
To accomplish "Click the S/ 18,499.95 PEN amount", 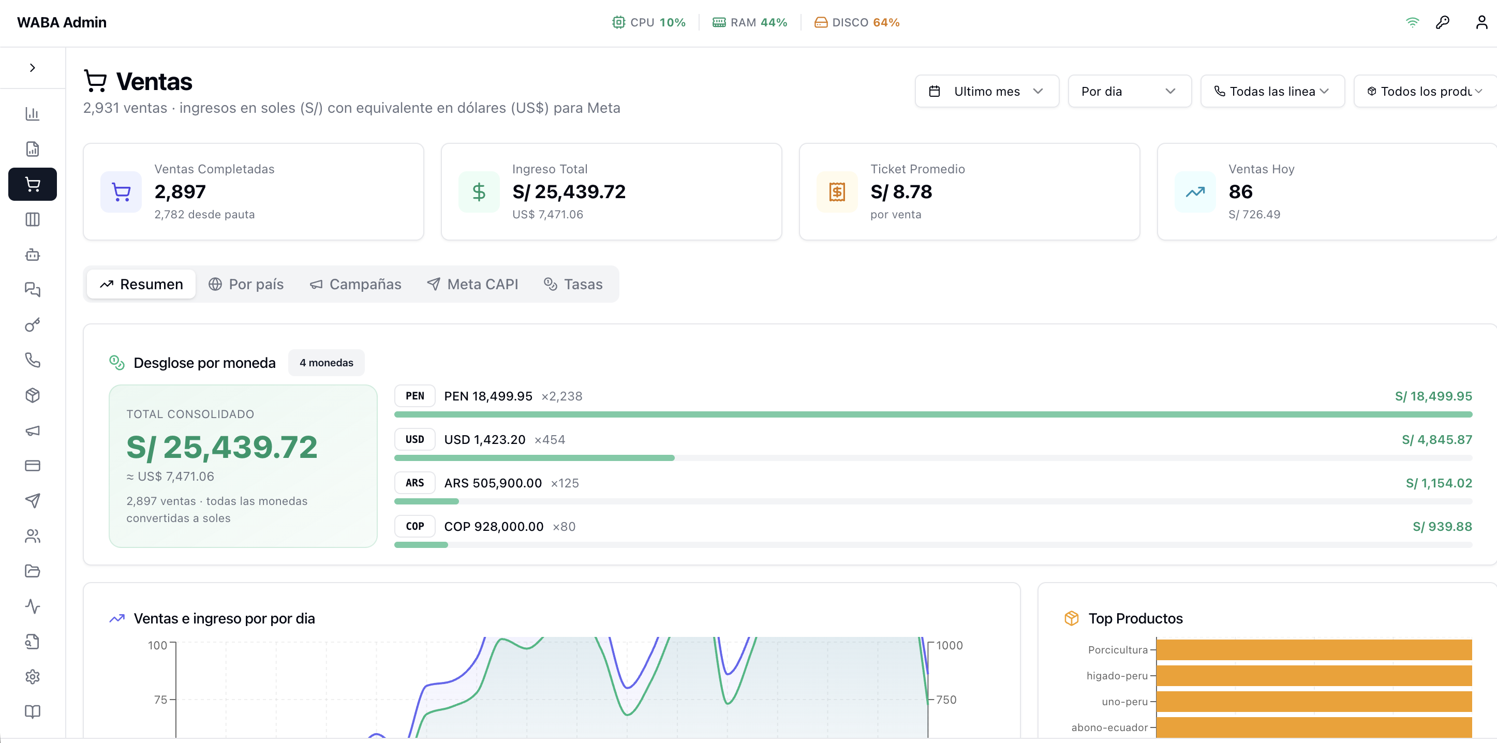I will click(x=1434, y=396).
